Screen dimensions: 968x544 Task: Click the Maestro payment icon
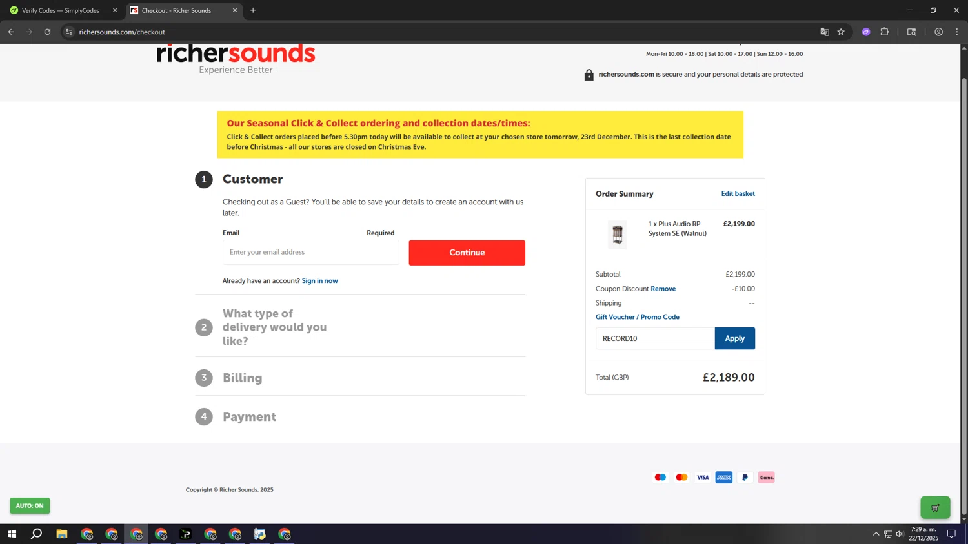tap(660, 478)
